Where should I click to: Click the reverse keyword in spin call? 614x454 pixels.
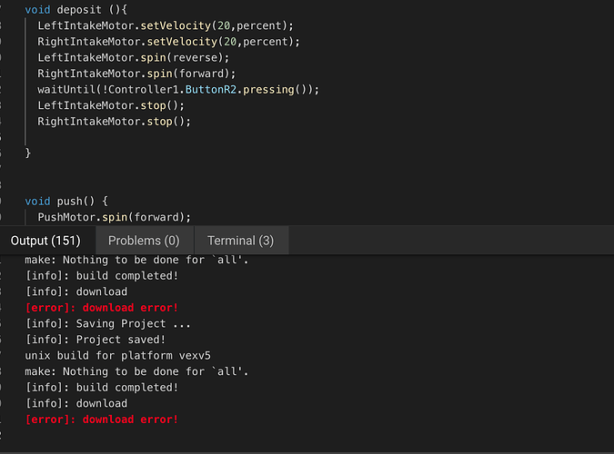point(195,58)
